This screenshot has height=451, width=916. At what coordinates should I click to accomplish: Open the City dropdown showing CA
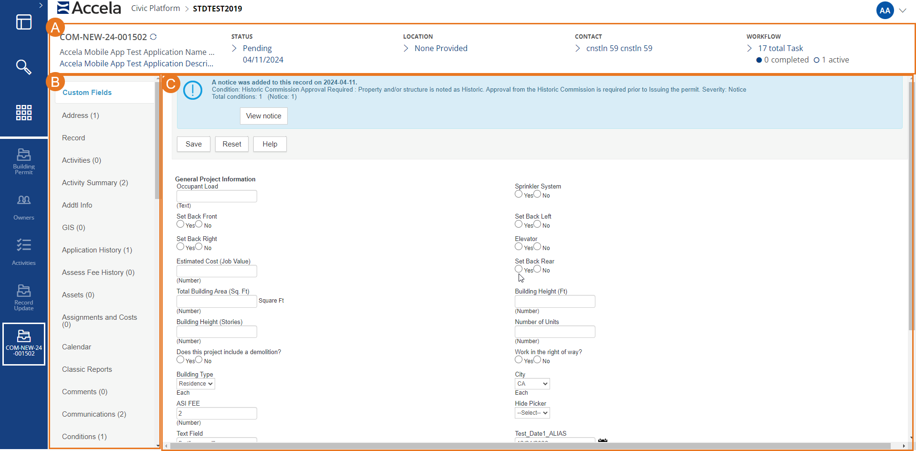(x=532, y=384)
